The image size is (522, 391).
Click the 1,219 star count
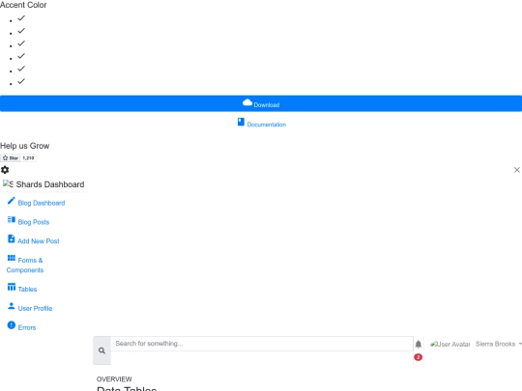(x=28, y=158)
